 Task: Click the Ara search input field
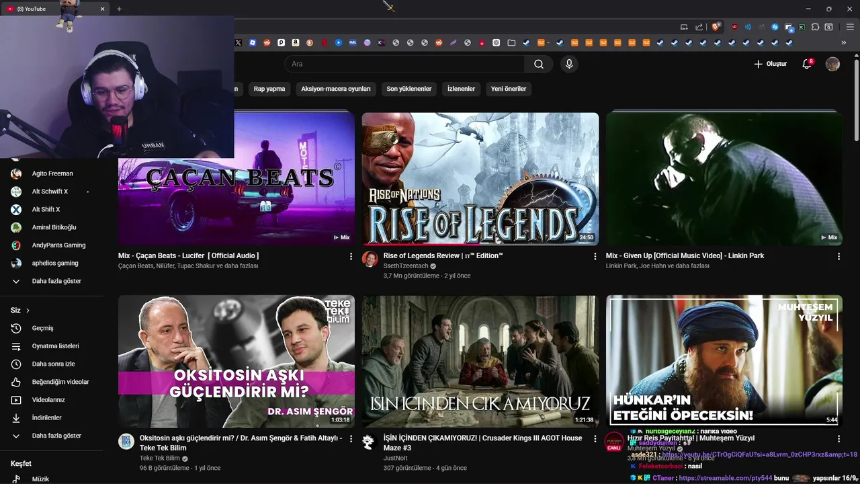point(404,64)
